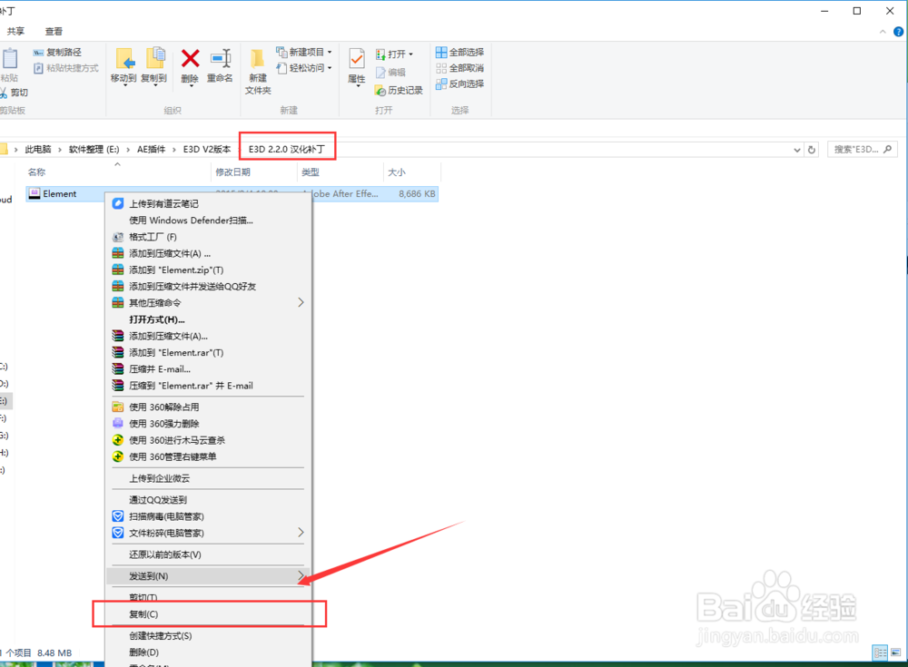Choose 使用 360进行木马云查杀
Screen dimensions: 908x667
click(209, 440)
